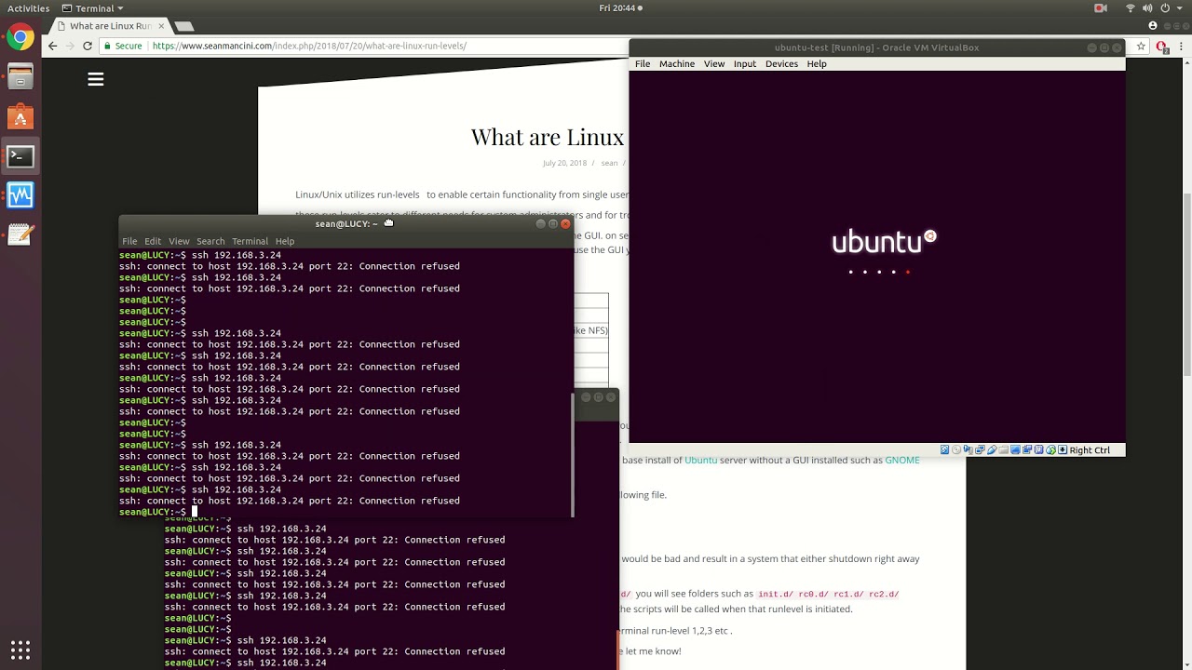Viewport: 1192px width, 670px height.
Task: Open Google Chrome from the dock
Action: pos(20,38)
